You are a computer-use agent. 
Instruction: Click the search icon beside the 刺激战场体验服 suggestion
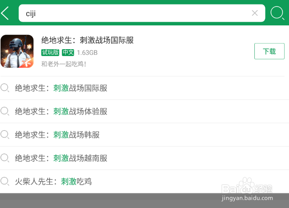[5, 111]
